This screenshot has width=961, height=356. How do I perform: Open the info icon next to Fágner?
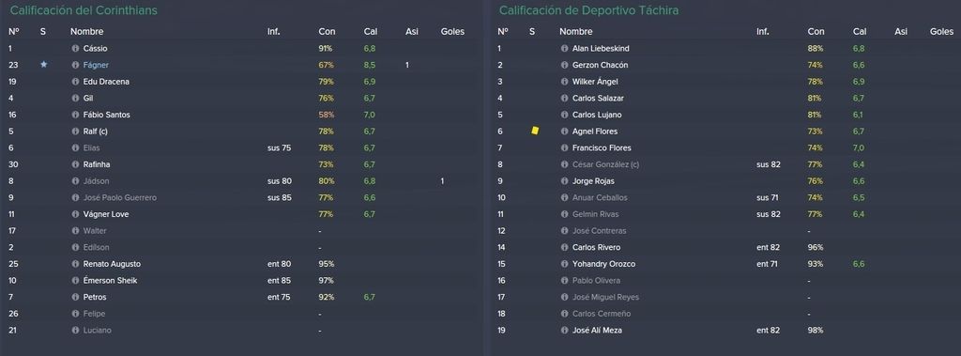pos(75,65)
